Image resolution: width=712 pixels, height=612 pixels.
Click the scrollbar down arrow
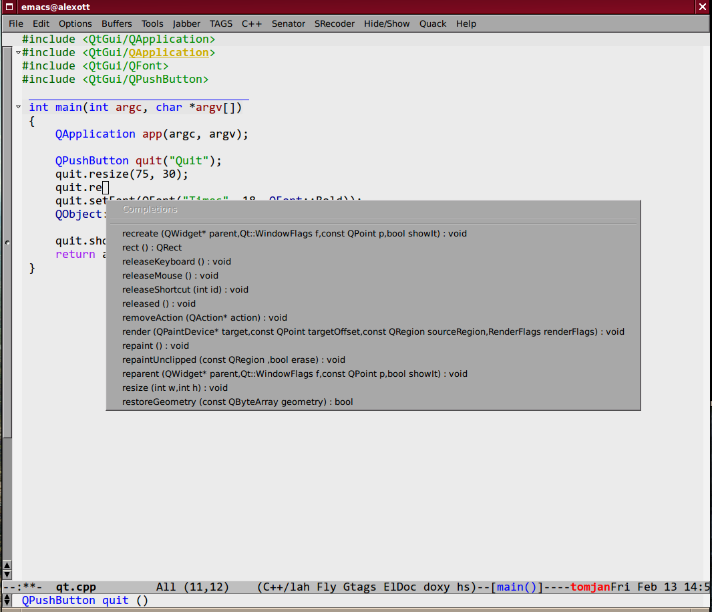(x=7, y=575)
